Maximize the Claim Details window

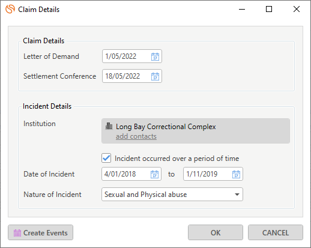[x=269, y=9]
